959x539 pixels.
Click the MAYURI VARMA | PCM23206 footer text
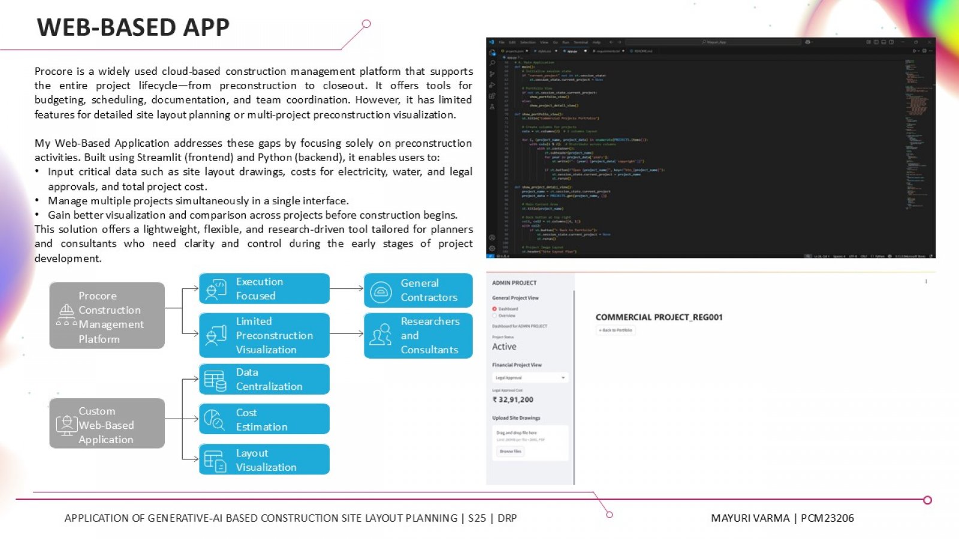coord(782,518)
